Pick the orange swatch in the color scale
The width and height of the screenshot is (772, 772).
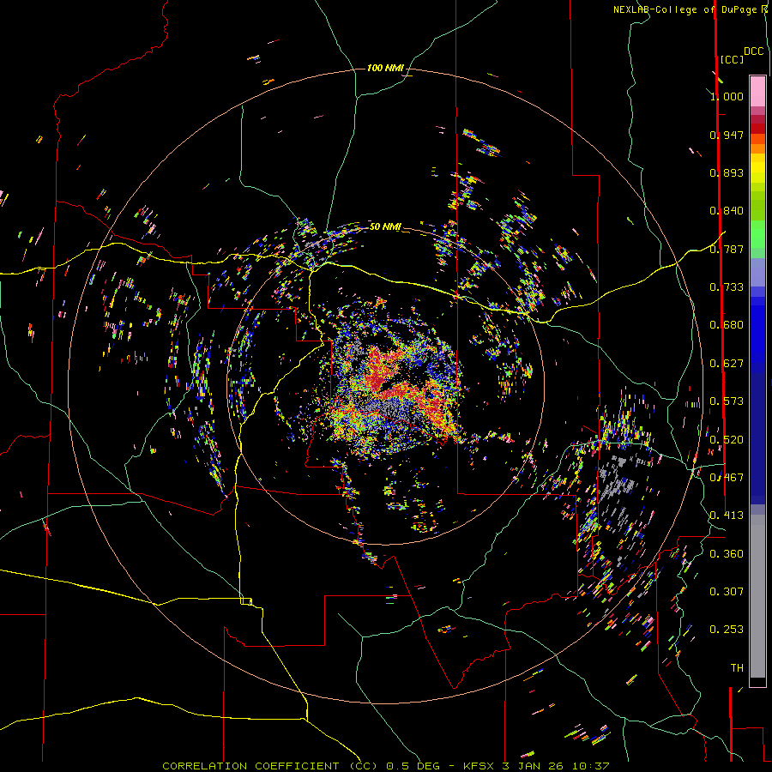(757, 148)
